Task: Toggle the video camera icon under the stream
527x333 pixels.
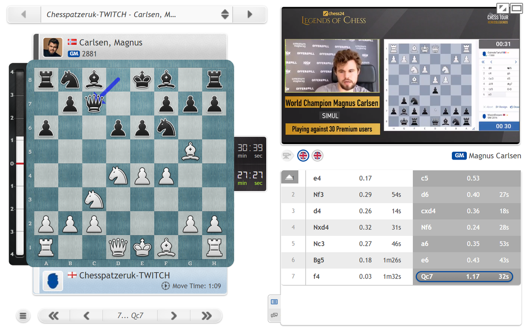Action: [x=288, y=156]
